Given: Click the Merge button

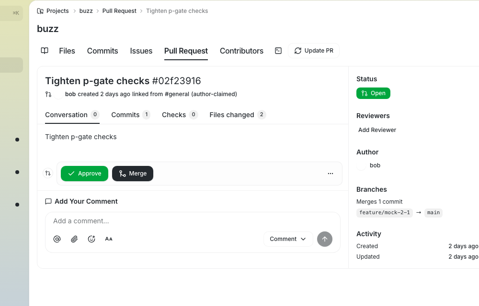Looking at the screenshot, I should click(133, 174).
